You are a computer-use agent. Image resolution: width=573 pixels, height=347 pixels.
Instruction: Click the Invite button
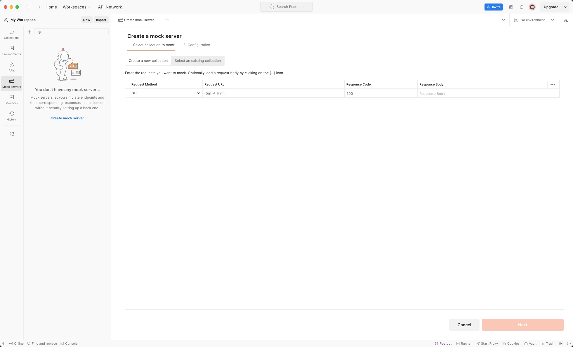(494, 7)
